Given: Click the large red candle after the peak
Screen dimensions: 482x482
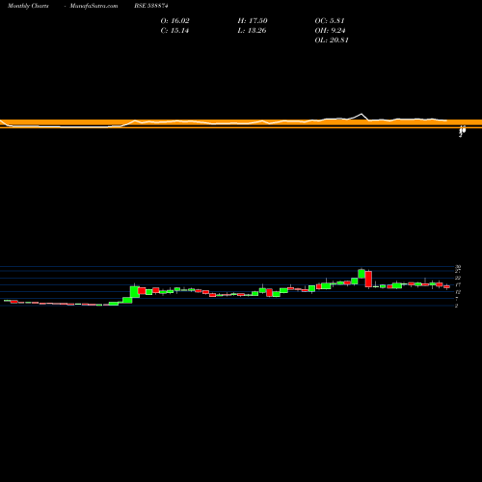Looking at the screenshot, I should click(x=368, y=279).
